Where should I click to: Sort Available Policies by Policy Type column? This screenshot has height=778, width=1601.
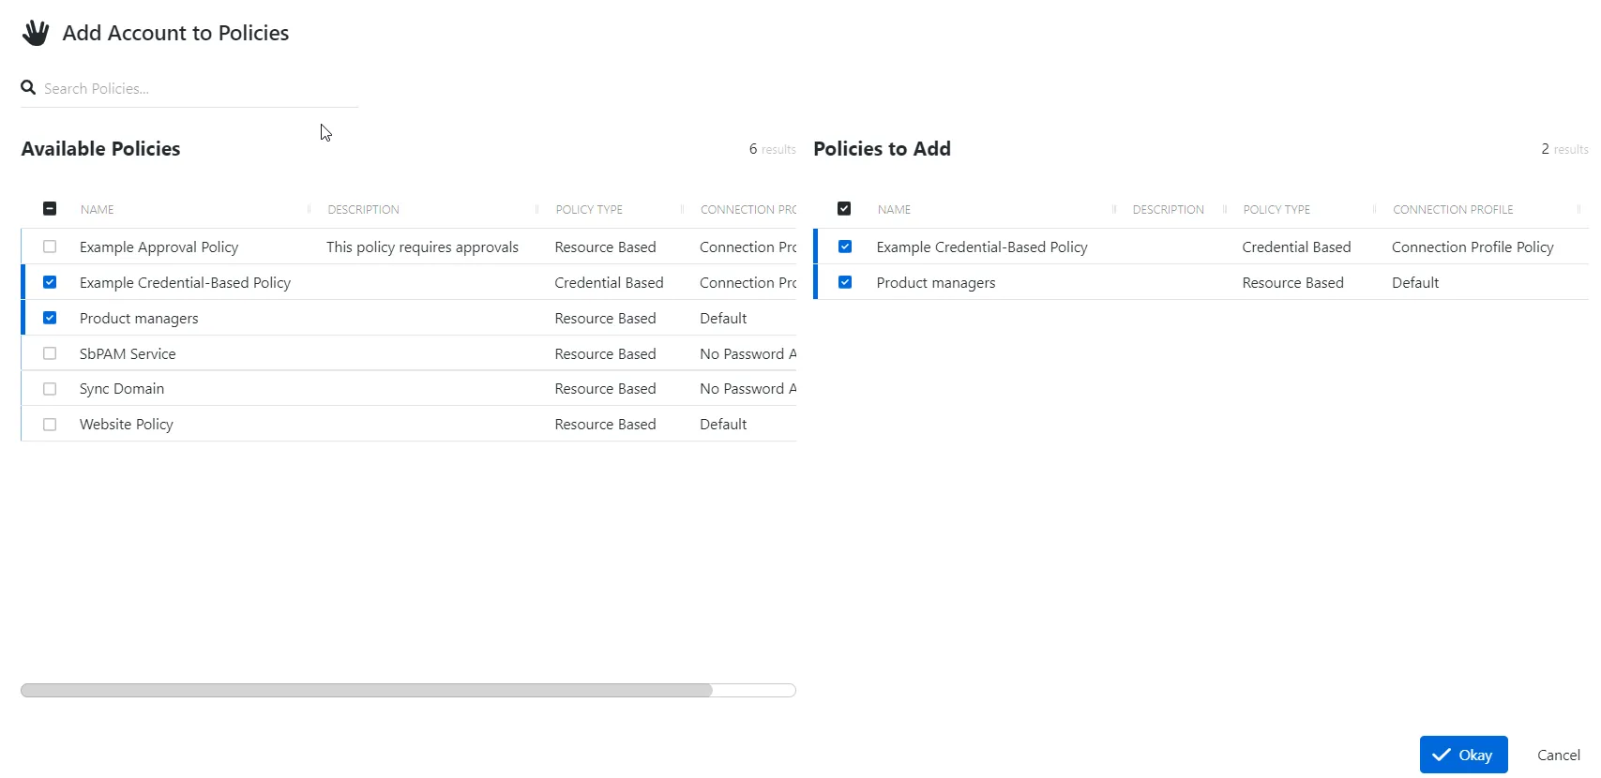(x=589, y=209)
